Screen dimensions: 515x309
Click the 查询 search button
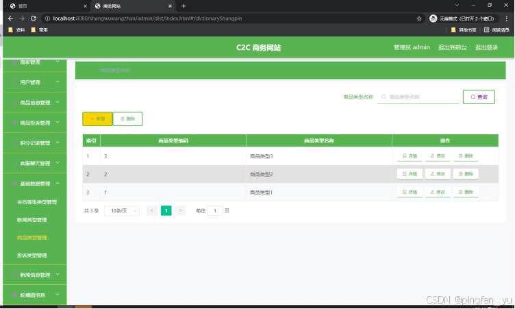click(479, 97)
